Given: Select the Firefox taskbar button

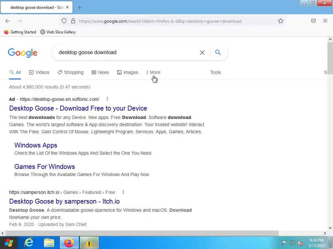Looking at the screenshot, I should click(x=69, y=243).
